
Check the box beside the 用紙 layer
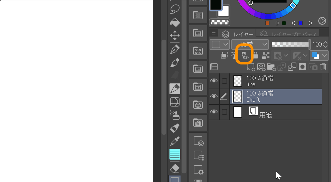click(224, 112)
